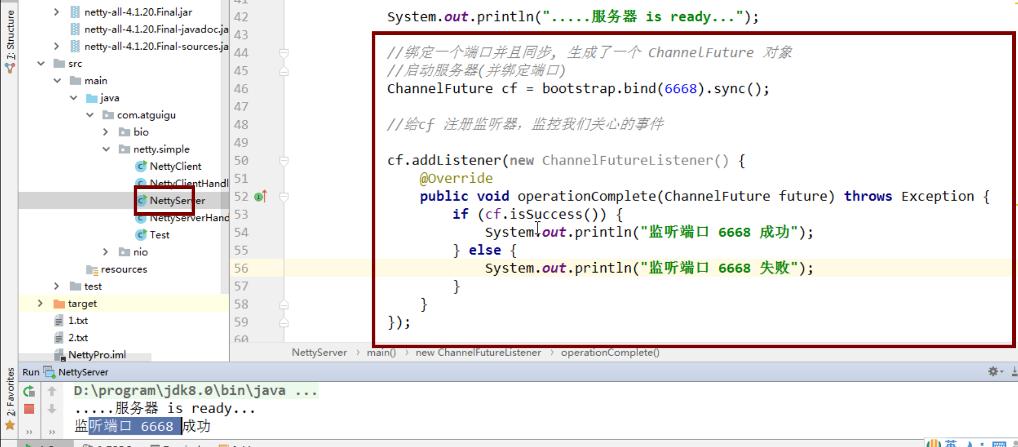
Task: Click the NettyPro.iml module file icon
Action: click(60, 355)
